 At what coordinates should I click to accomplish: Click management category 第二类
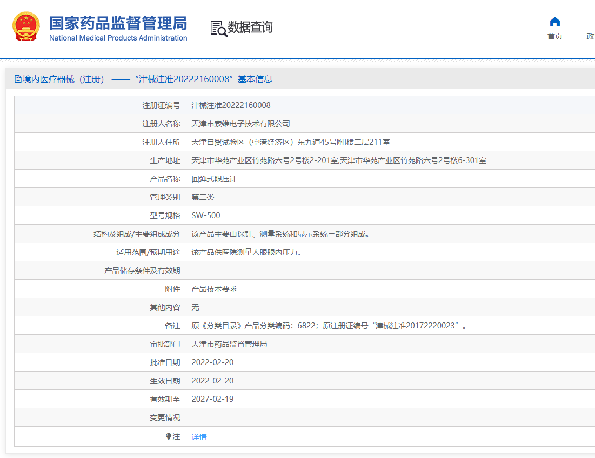(203, 197)
